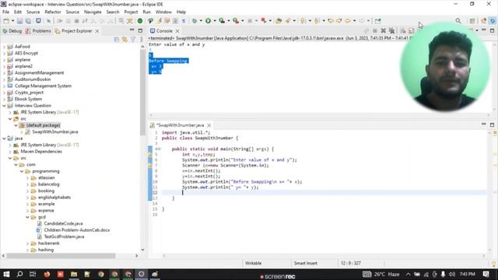Click the toolbar Search magnifier icon
Screen dimensions: 498x280
(458, 21)
